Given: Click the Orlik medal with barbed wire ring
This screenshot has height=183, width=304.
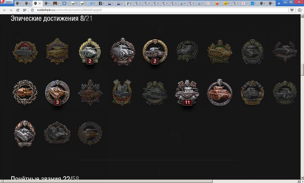Looking at the screenshot, I should pyautogui.click(x=25, y=92).
